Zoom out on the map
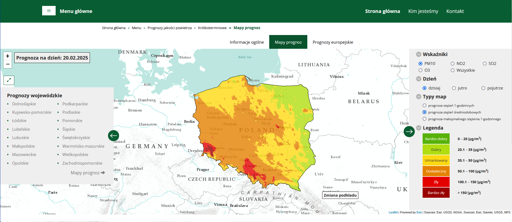 [8, 64]
